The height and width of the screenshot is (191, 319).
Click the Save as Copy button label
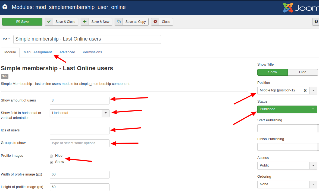(136, 22)
